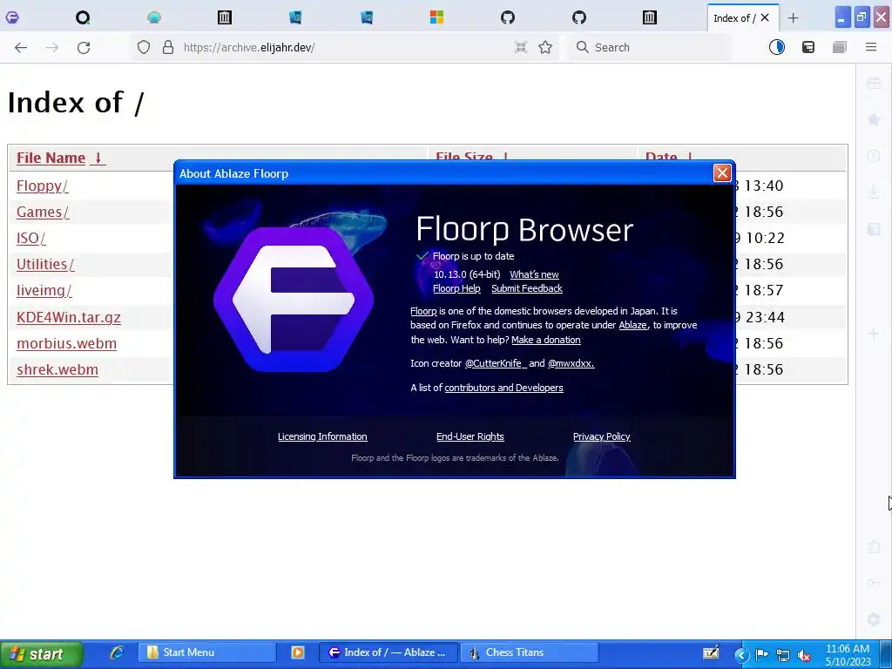
Task: Reload the page with the refresh icon
Action: pyautogui.click(x=84, y=48)
